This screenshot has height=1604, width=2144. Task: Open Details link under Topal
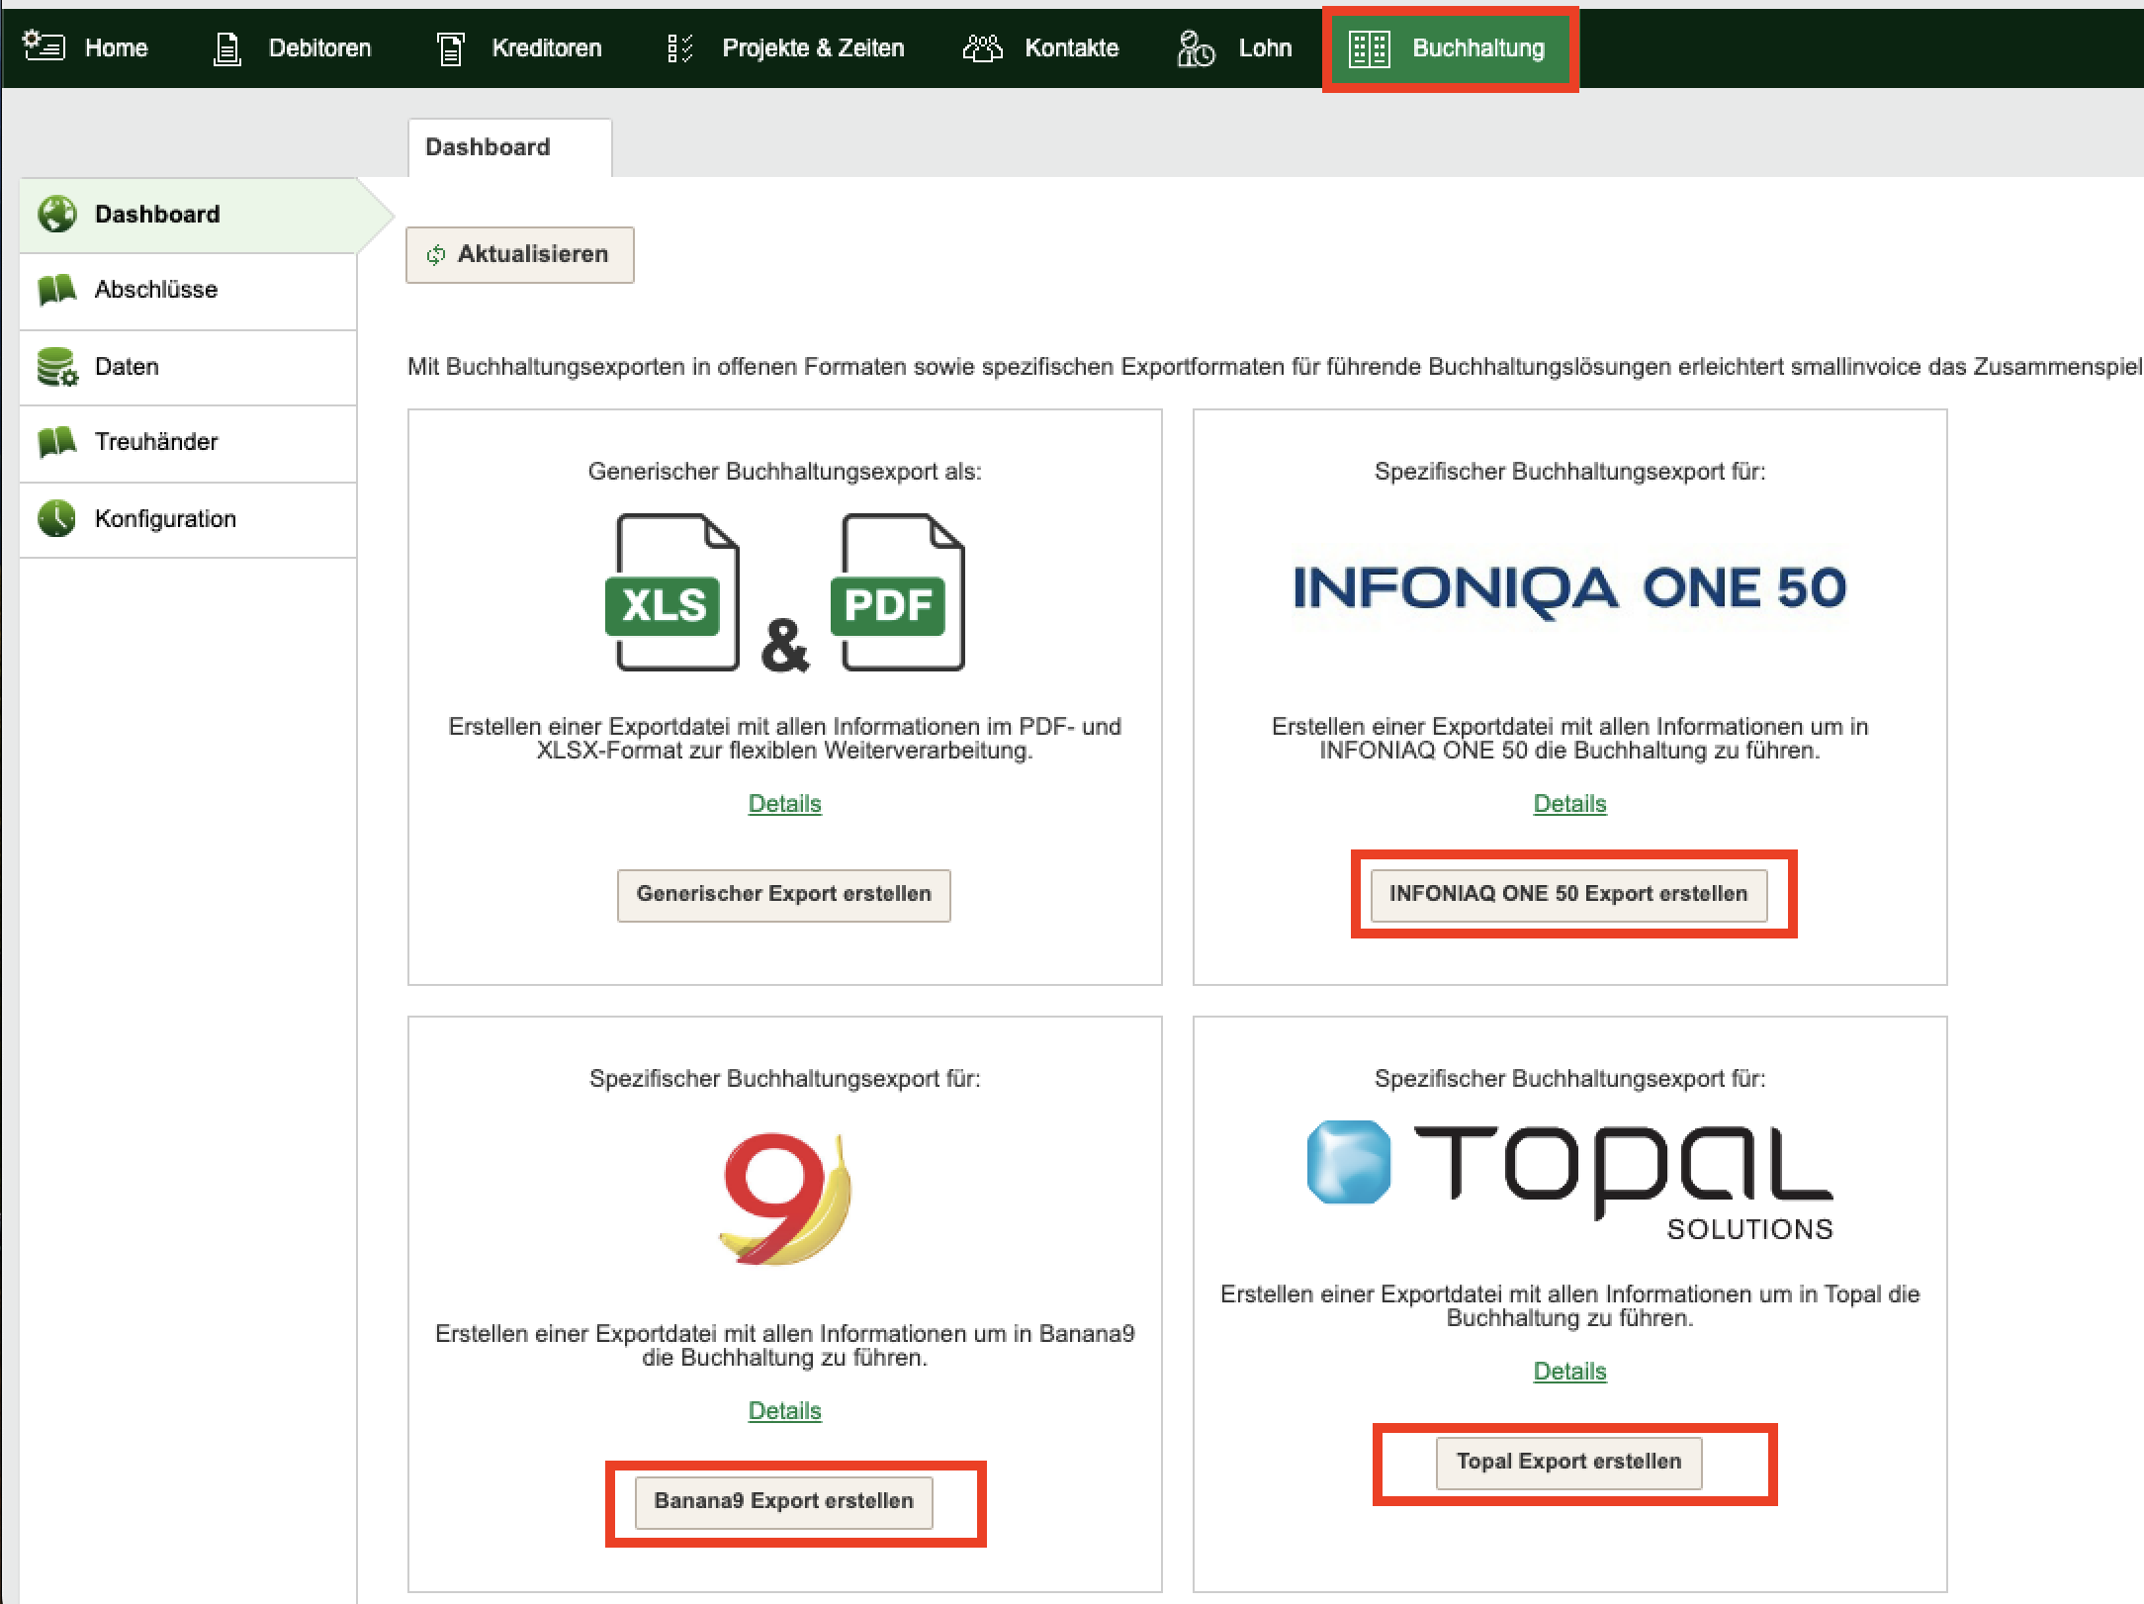click(x=1569, y=1372)
